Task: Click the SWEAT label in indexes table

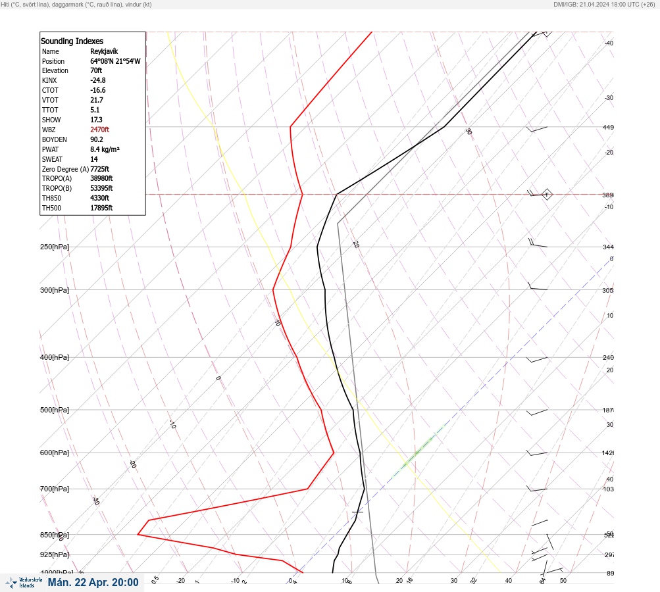Action: [52, 159]
